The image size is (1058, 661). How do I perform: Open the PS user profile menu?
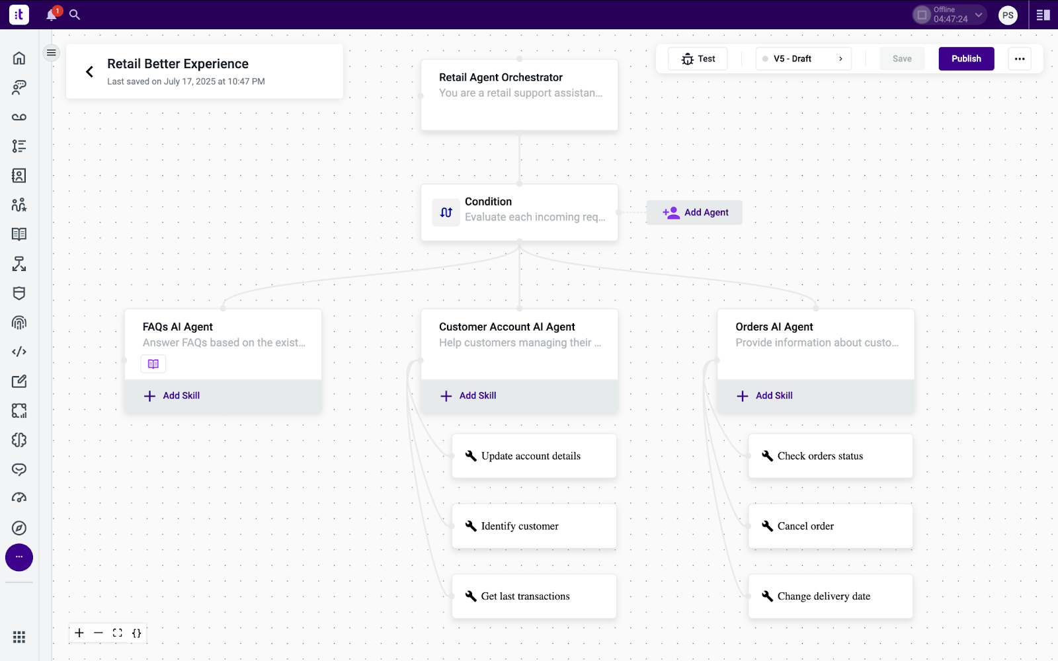click(x=1008, y=15)
